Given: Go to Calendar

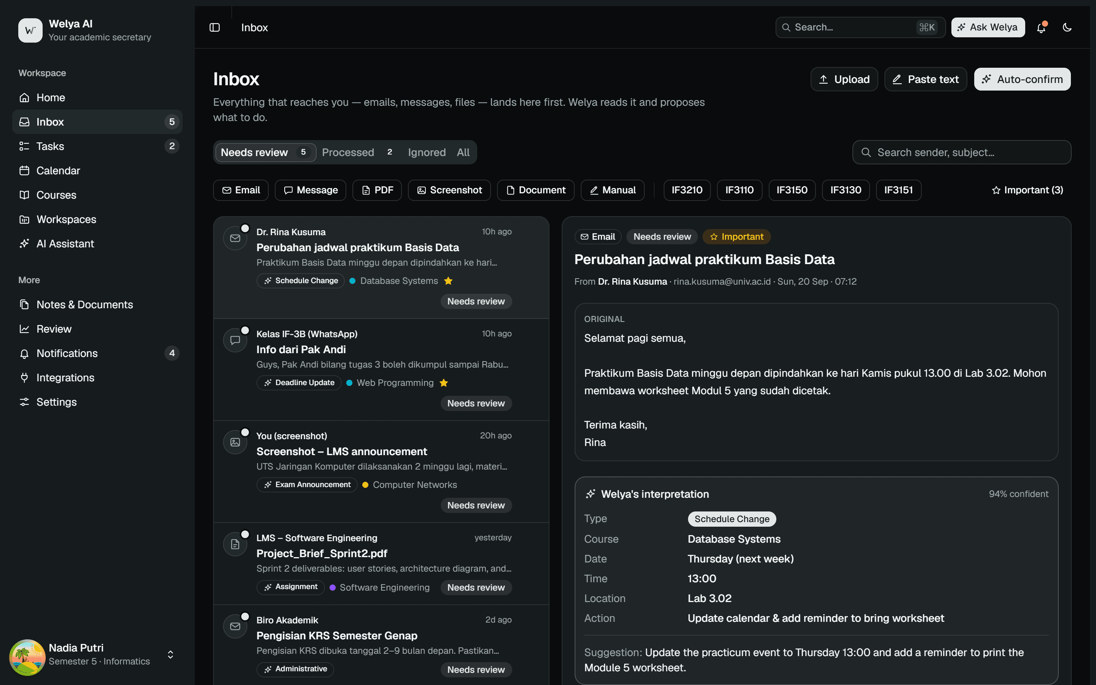Looking at the screenshot, I should tap(97, 170).
